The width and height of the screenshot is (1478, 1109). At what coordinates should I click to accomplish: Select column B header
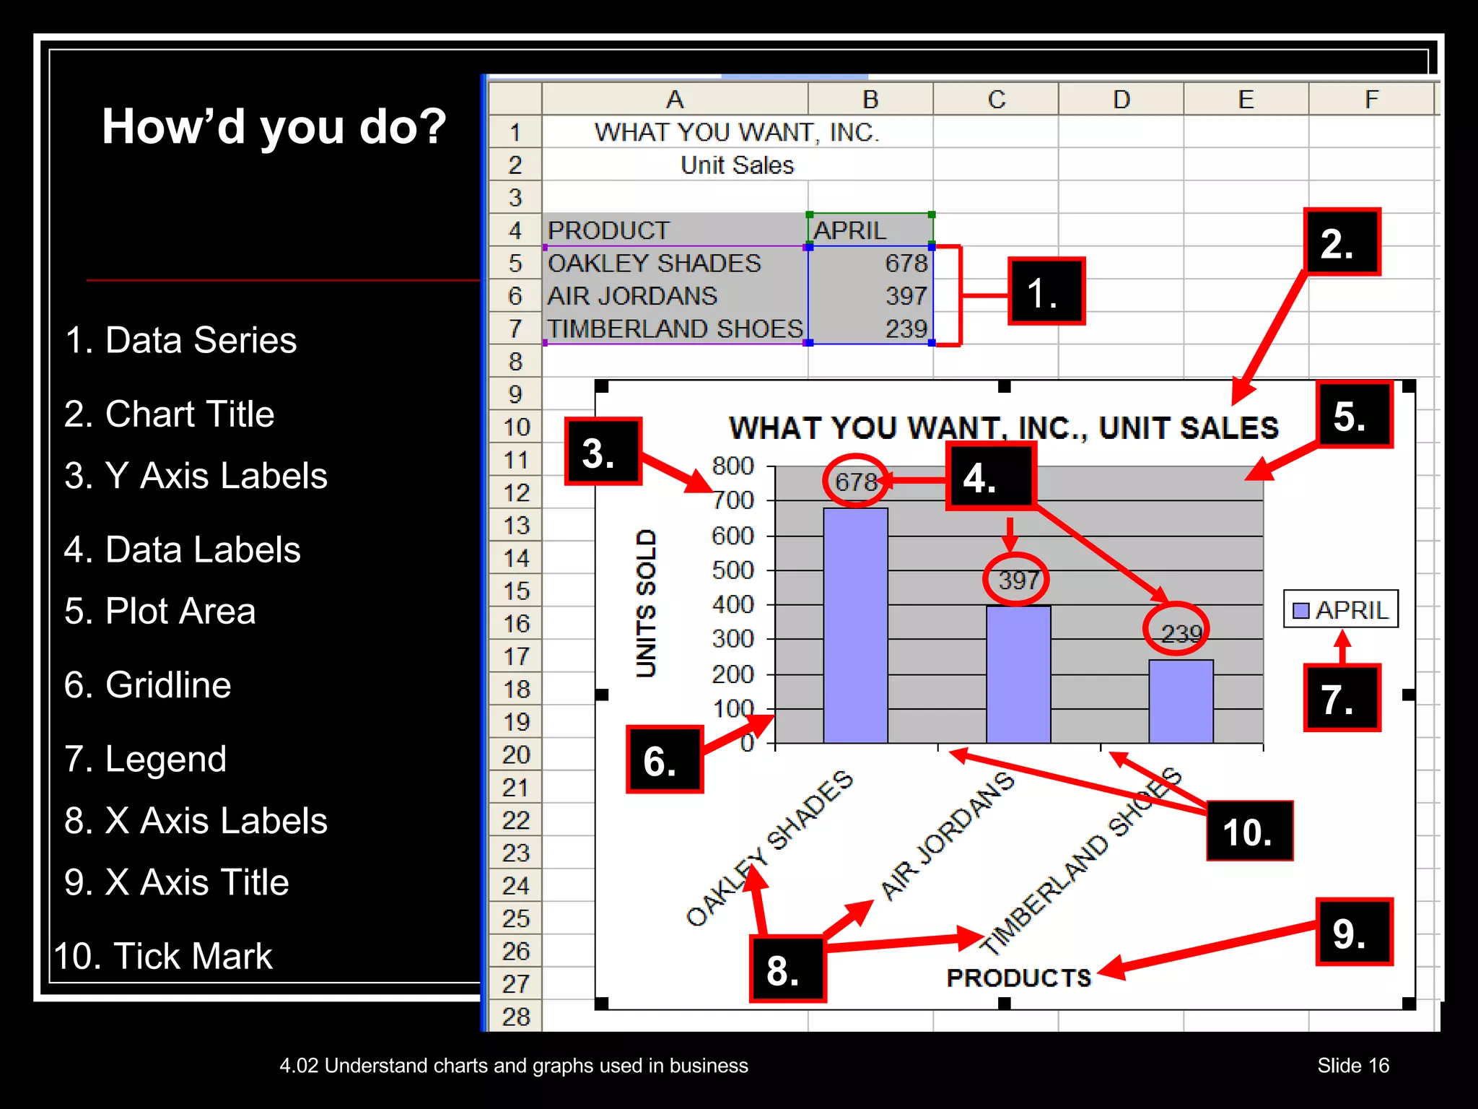(x=870, y=99)
